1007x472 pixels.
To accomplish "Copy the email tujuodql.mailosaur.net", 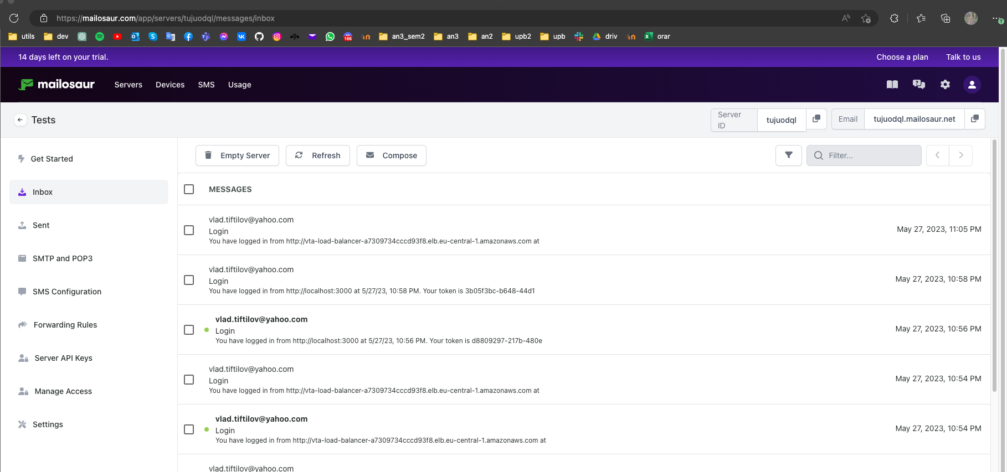I will pos(975,119).
